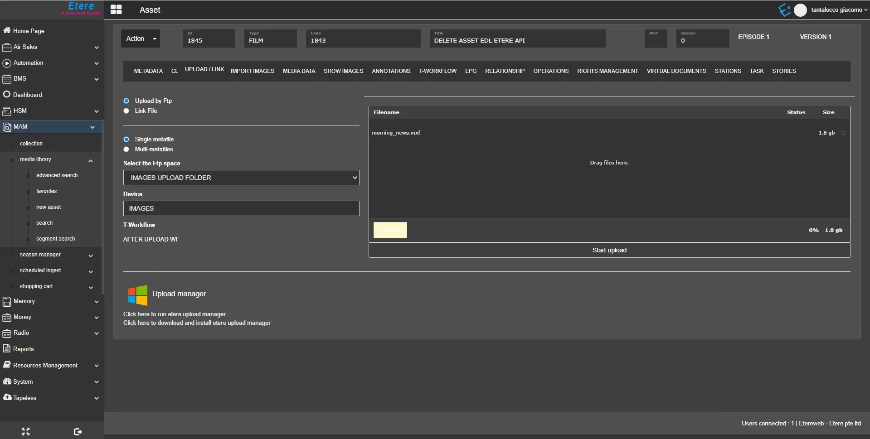Open the Ftp space dropdown IMAGES UPLOAD FOLDER
The width and height of the screenshot is (870, 439).
coord(241,178)
